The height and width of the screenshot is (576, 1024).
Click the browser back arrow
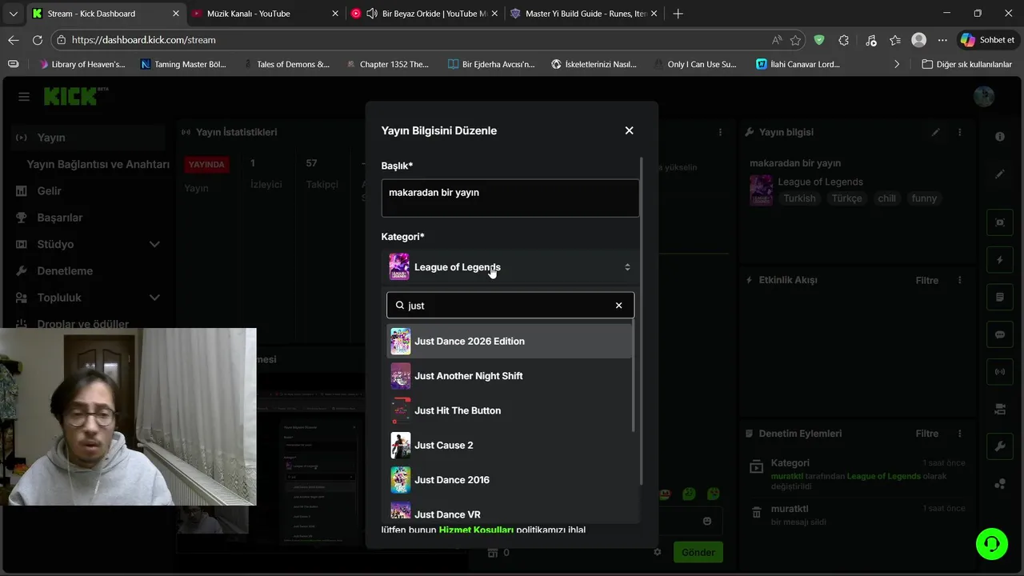coord(14,40)
